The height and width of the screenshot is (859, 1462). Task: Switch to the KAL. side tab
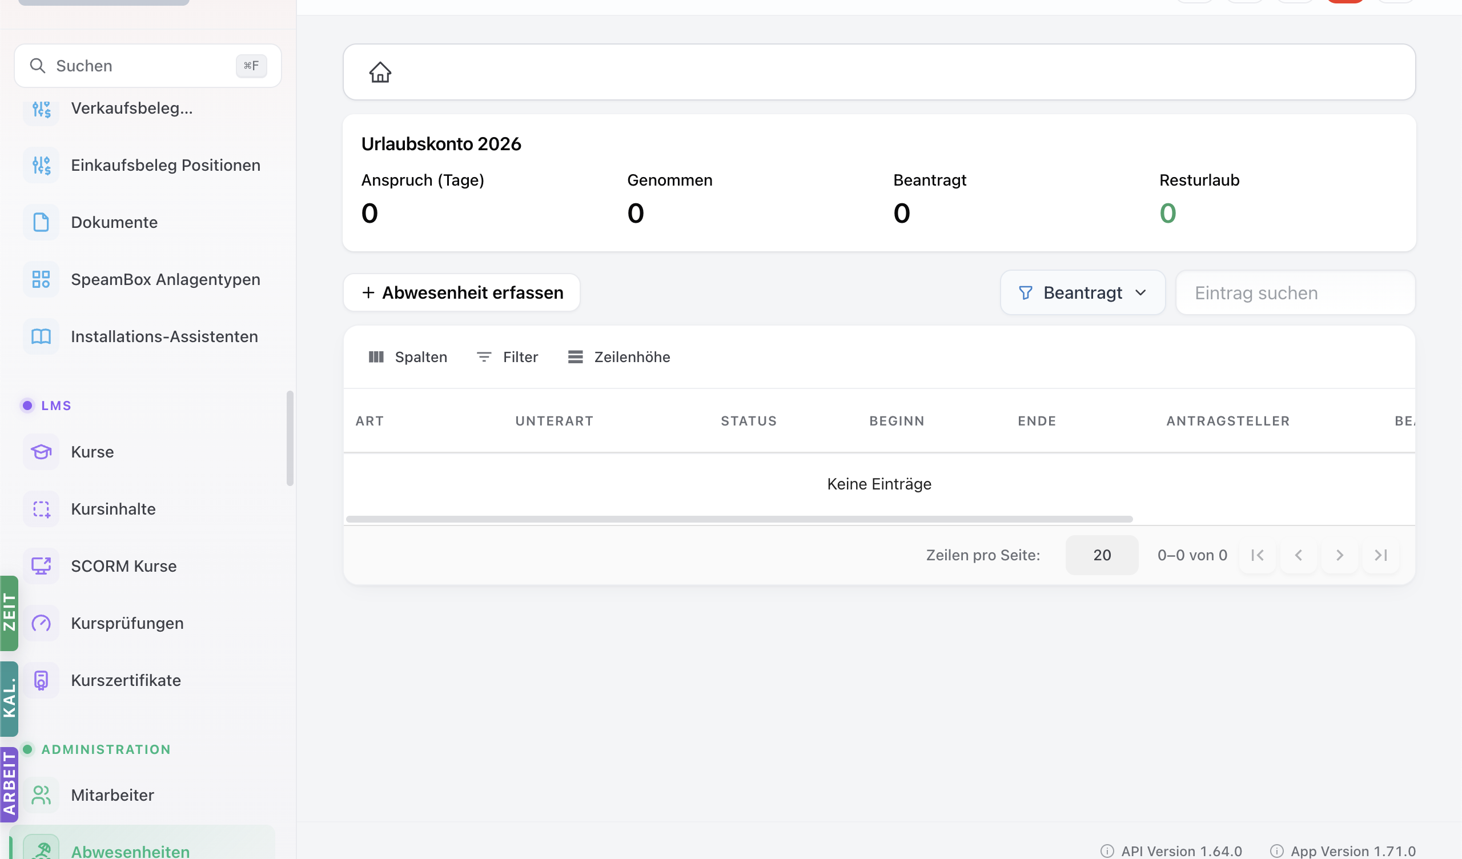(x=9, y=699)
